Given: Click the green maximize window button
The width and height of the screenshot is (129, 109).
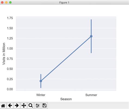Looking at the screenshot, I should (10, 2).
